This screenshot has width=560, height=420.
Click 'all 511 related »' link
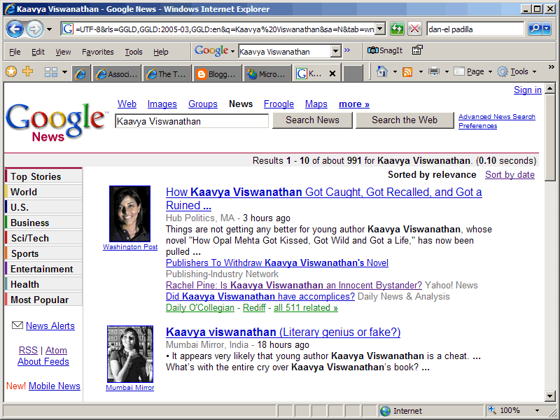(306, 308)
